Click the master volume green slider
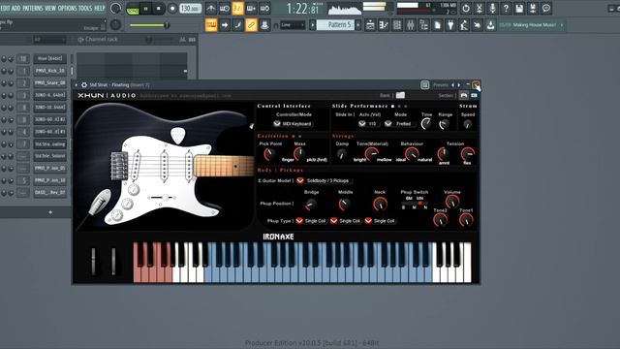The height and width of the screenshot is (349, 620). (149, 25)
